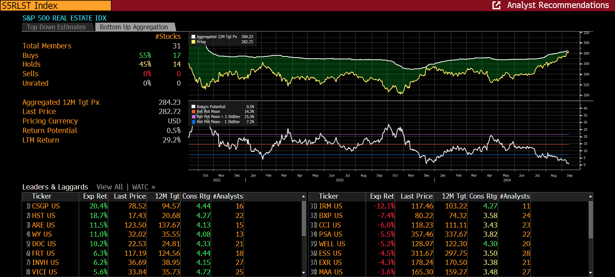
Task: Select the VICI US ticker
Action: pyautogui.click(x=44, y=272)
